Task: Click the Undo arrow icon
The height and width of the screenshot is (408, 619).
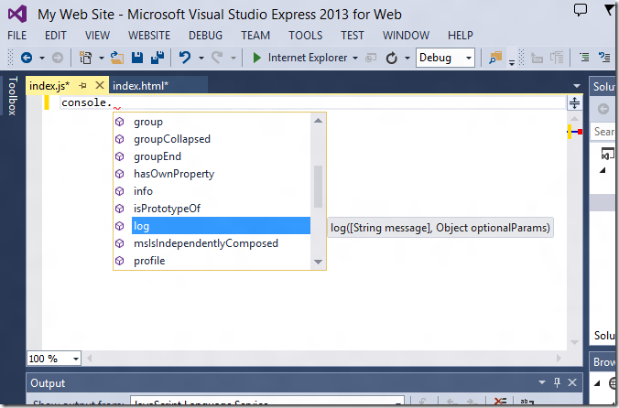Action: (186, 58)
